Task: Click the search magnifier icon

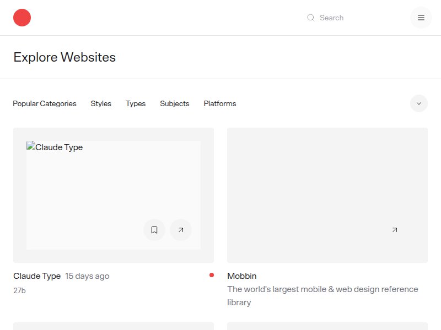Action: [x=311, y=18]
